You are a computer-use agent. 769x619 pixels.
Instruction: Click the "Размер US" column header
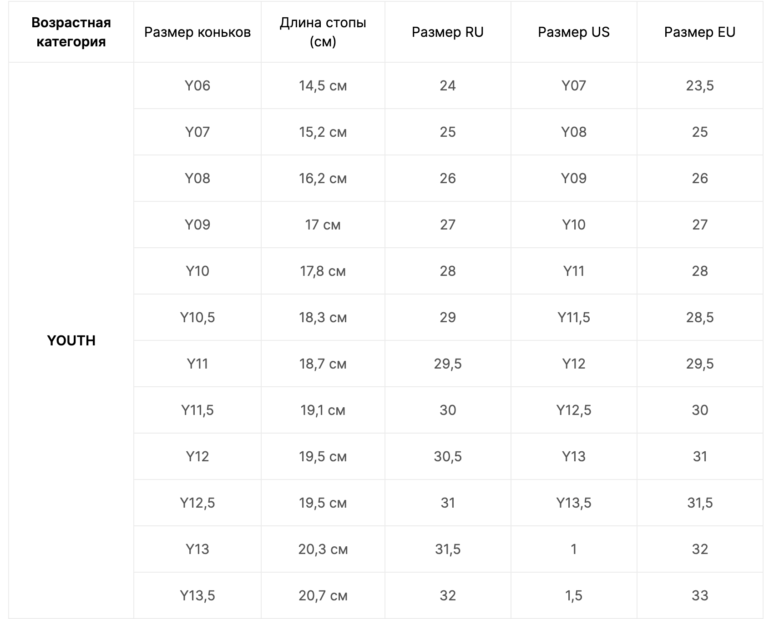[x=574, y=32]
